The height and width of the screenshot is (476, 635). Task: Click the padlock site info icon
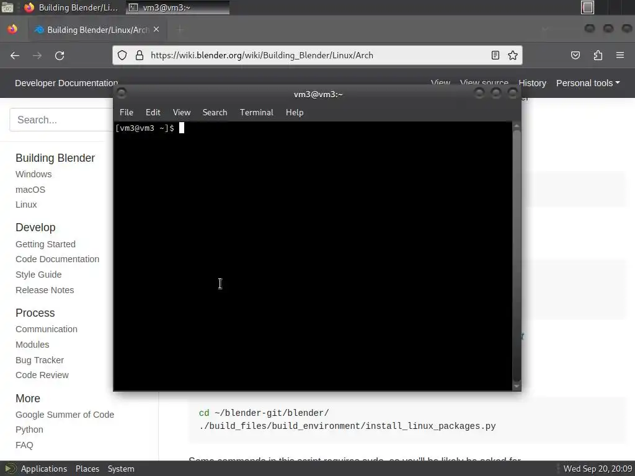coord(140,55)
